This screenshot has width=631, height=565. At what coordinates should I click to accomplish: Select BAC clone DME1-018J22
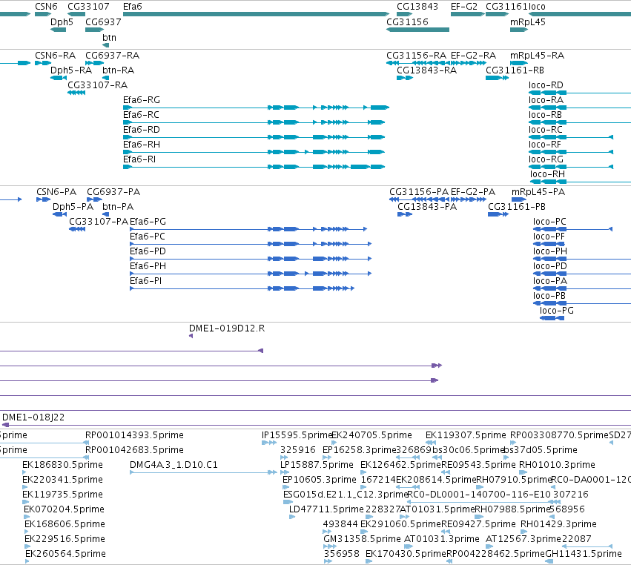click(x=33, y=417)
